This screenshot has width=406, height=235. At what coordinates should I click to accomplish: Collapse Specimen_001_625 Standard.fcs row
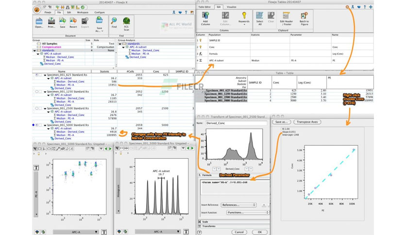(x=45, y=75)
